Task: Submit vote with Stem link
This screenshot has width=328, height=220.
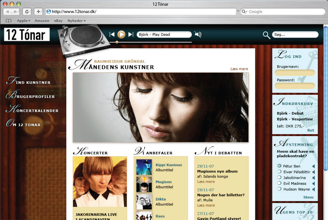Action: point(308,197)
